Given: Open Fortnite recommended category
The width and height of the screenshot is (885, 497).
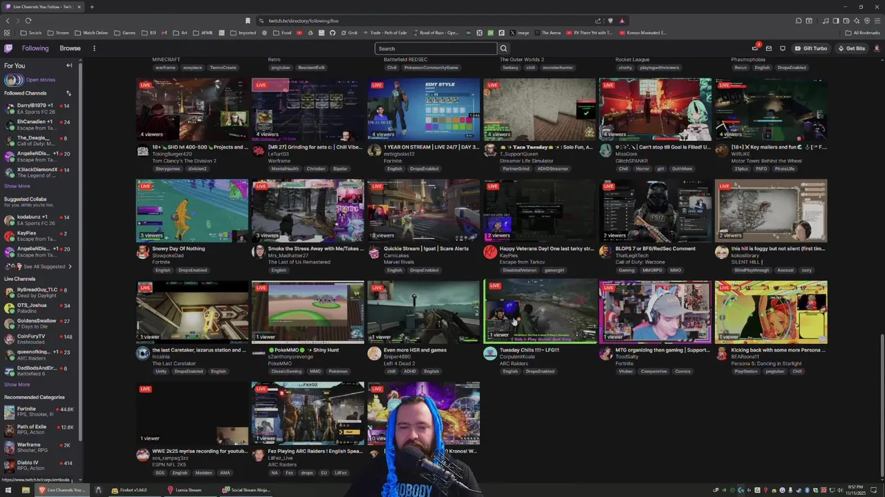Looking at the screenshot, I should [39, 411].
